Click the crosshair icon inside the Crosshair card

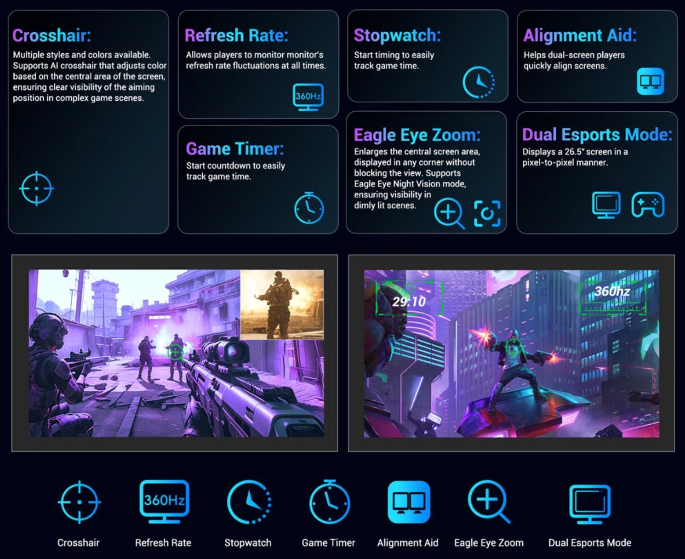pyautogui.click(x=36, y=188)
